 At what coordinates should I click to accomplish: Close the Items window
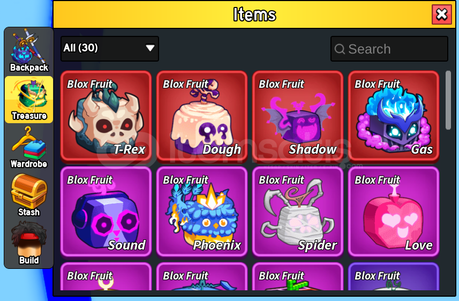(442, 14)
